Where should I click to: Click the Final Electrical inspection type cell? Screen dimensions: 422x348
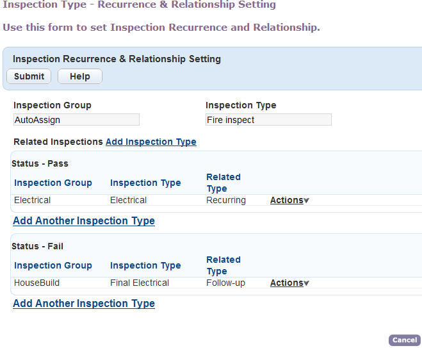(140, 283)
